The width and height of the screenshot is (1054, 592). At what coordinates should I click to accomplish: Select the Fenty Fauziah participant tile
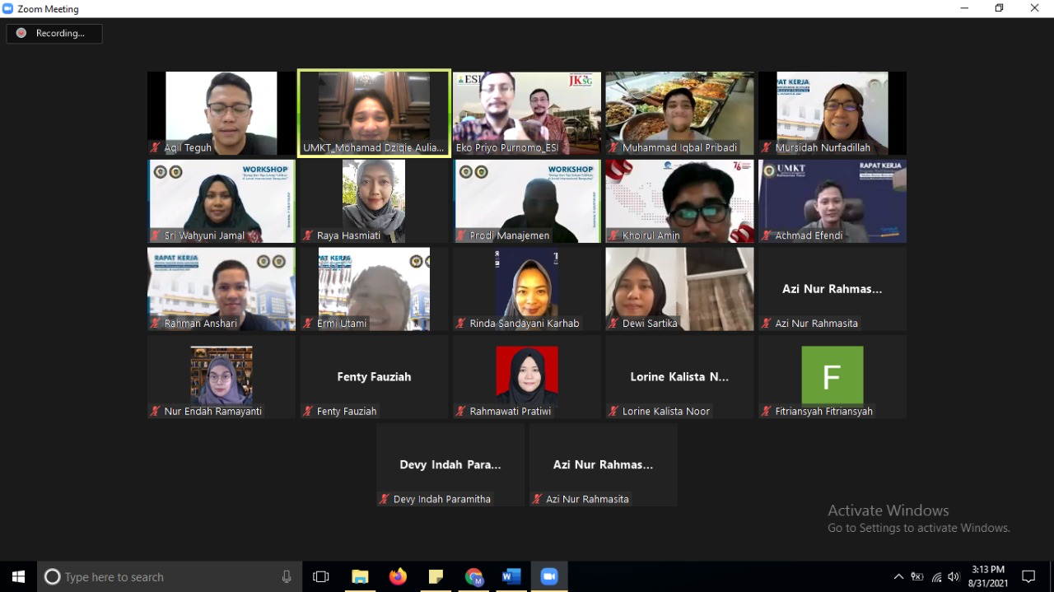pos(374,376)
